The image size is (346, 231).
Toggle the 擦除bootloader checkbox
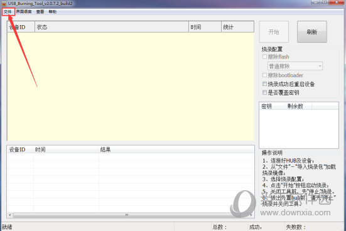(264, 75)
